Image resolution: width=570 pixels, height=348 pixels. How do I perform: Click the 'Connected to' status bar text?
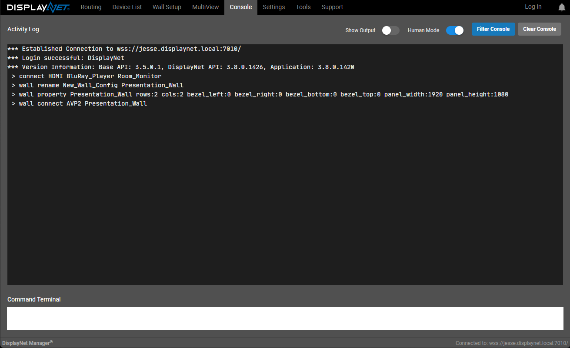point(512,343)
